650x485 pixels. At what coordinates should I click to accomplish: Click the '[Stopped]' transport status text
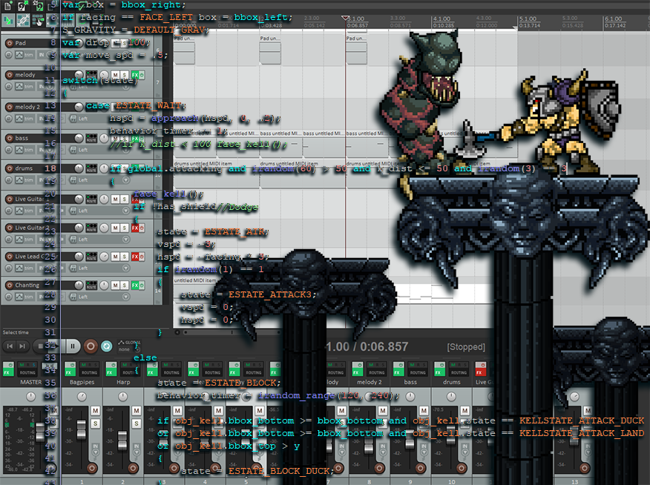pos(466,347)
